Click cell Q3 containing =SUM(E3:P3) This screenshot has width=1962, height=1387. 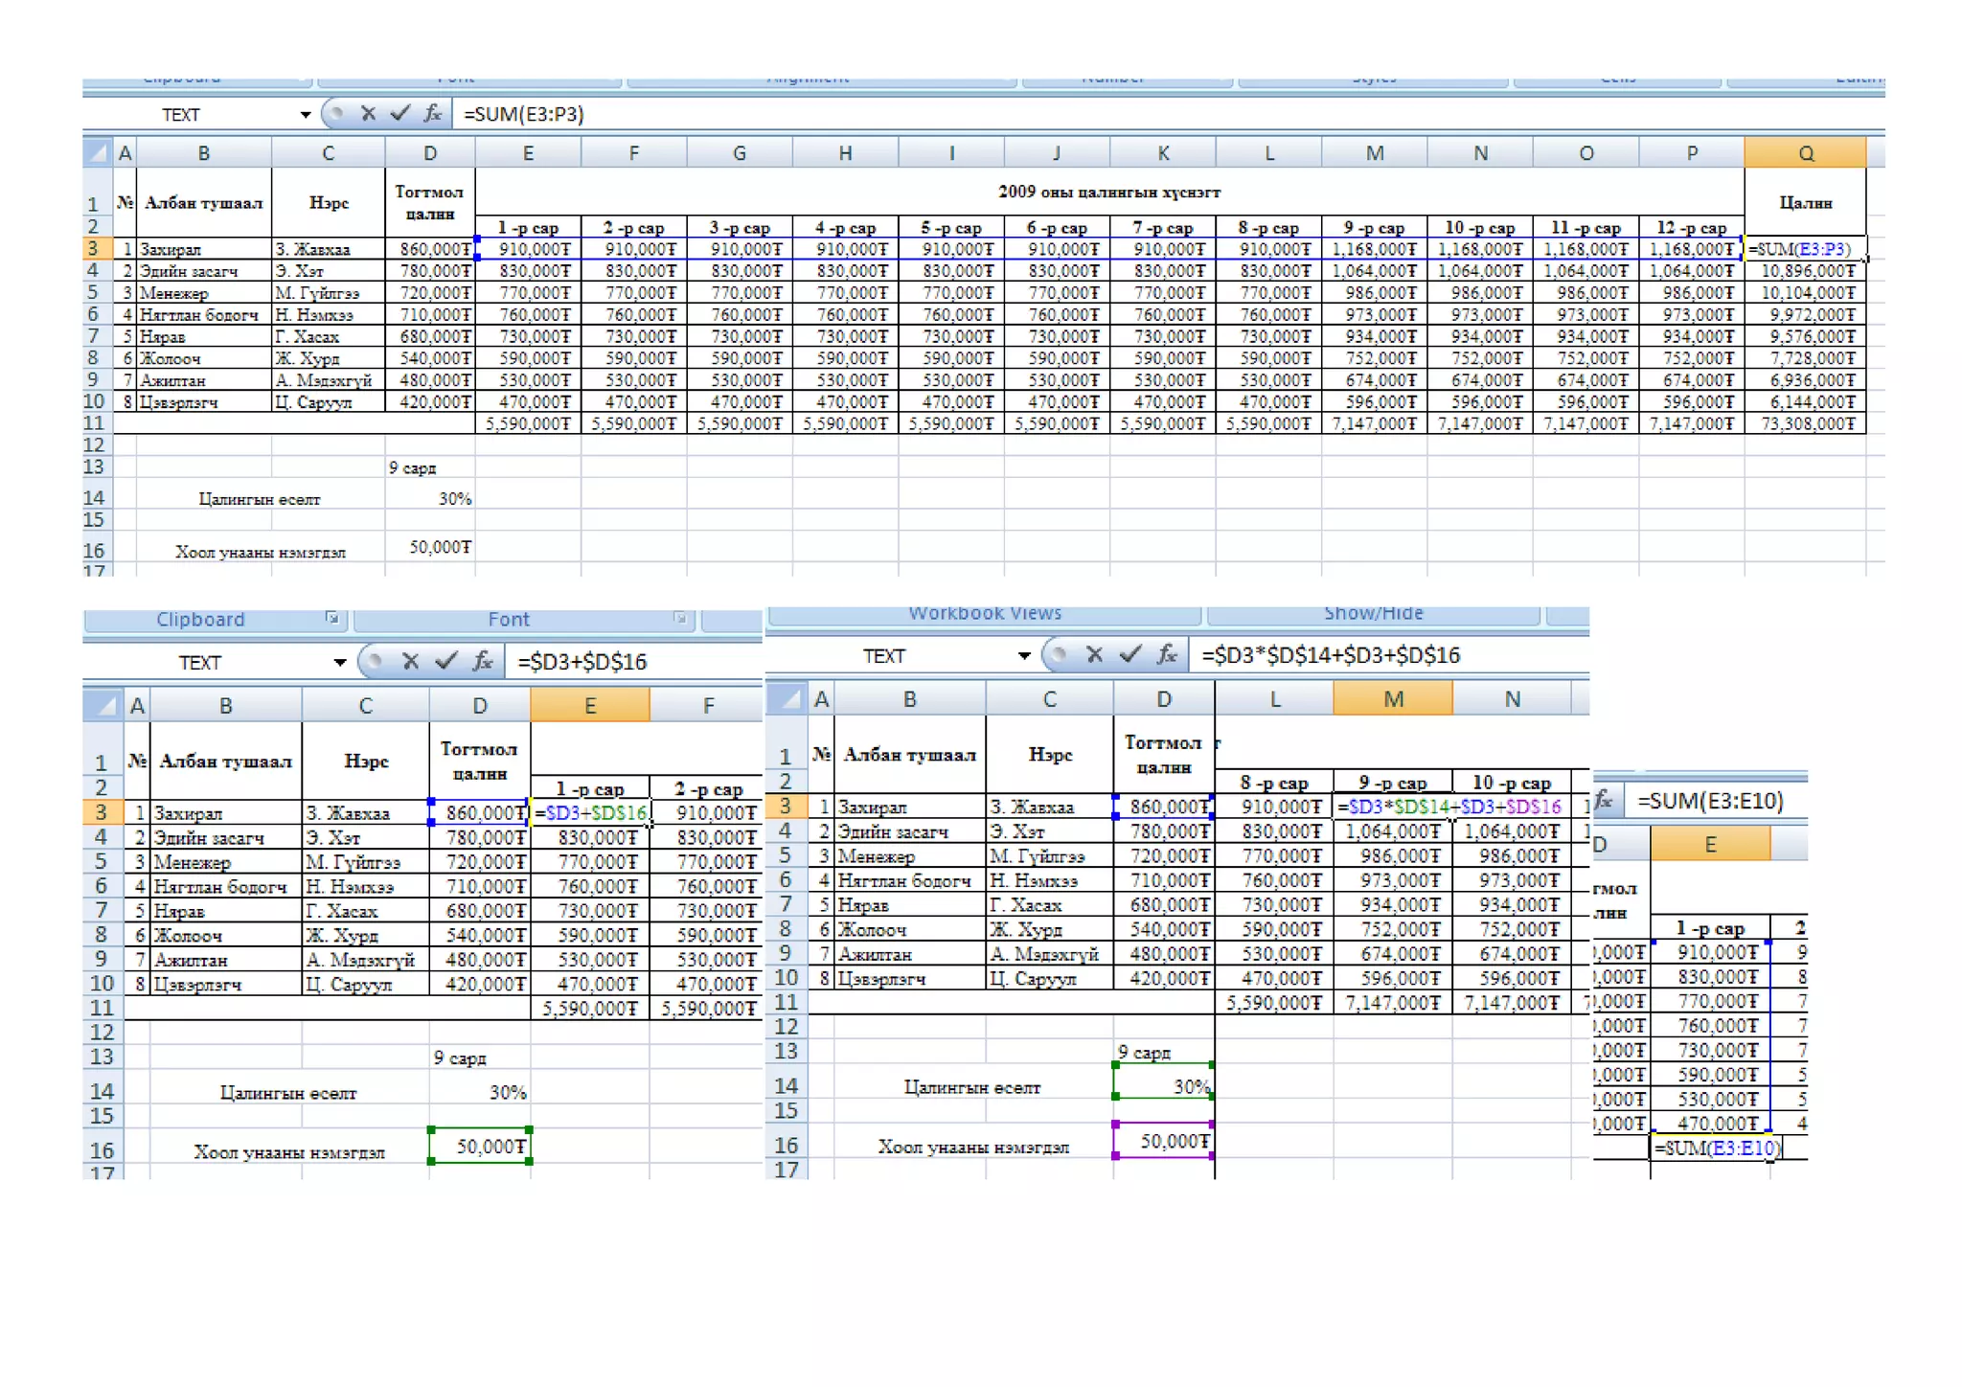point(1804,249)
